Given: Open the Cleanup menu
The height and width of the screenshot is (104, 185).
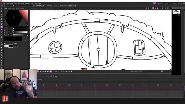Looking at the screenshot, I should click(x=27, y=3).
